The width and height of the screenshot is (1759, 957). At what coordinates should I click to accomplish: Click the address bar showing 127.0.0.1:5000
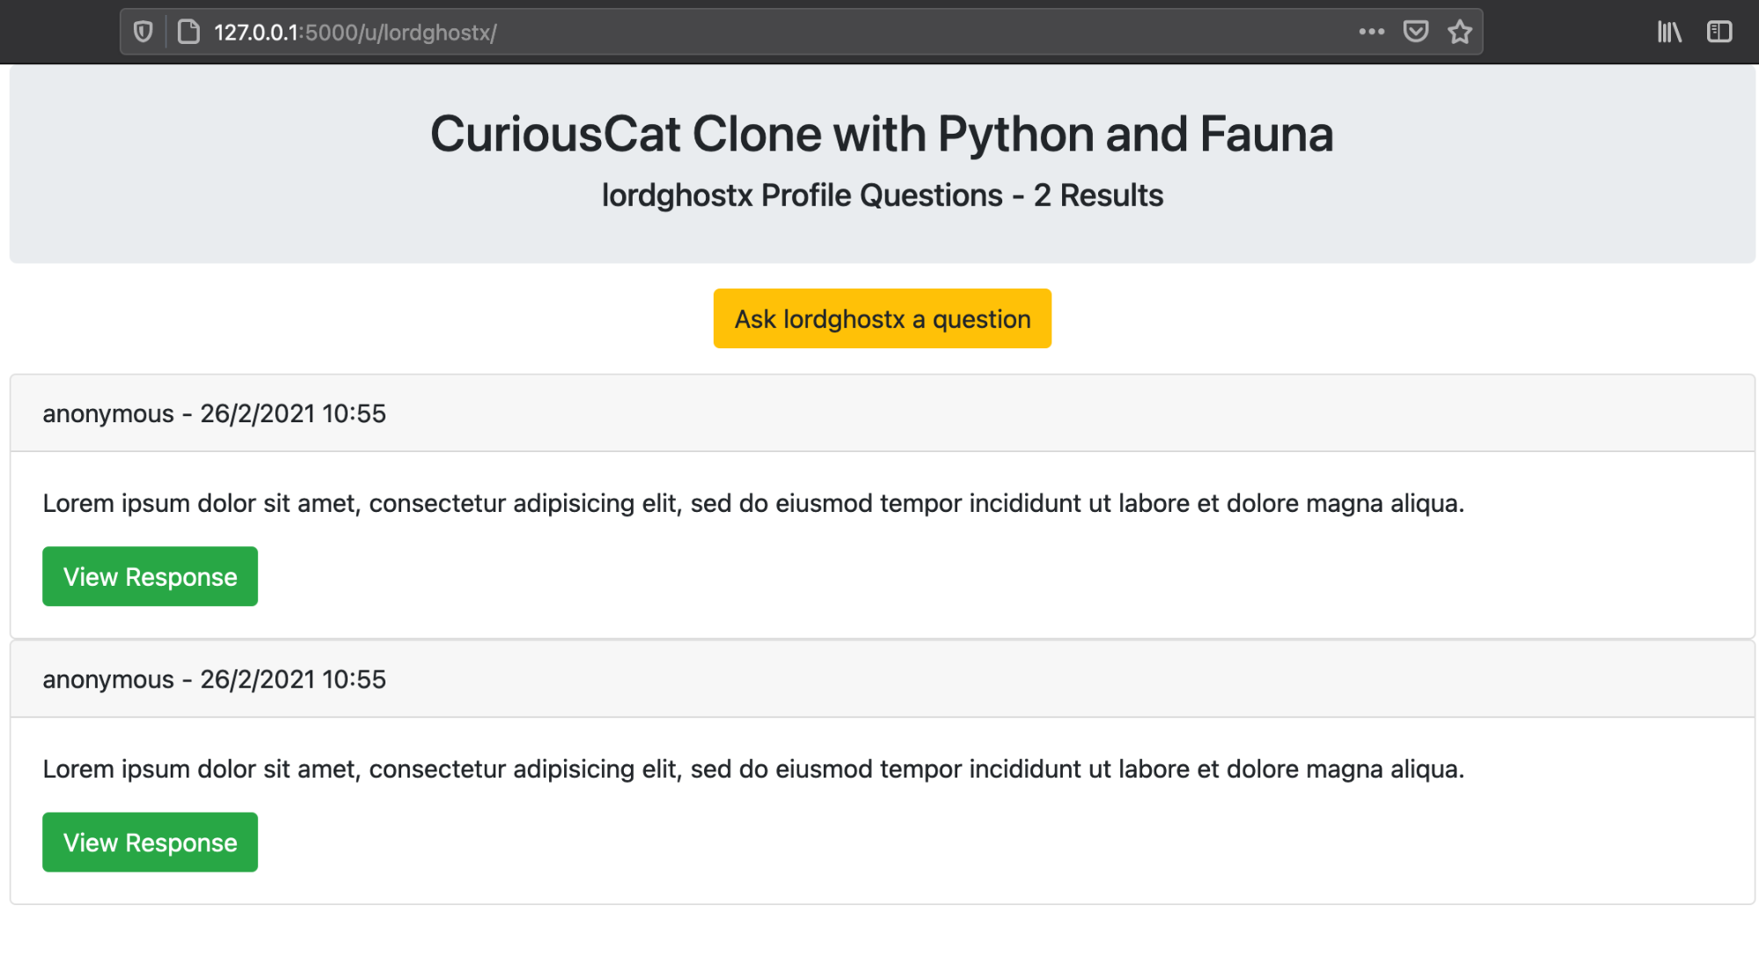pyautogui.click(x=616, y=31)
